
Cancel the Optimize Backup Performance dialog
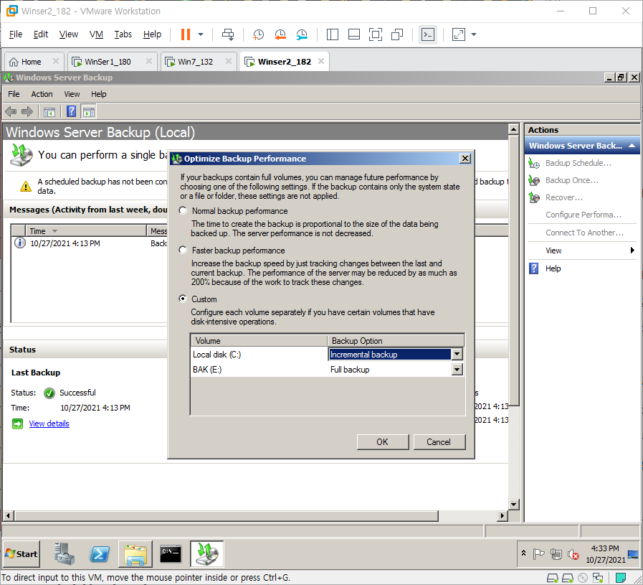(x=439, y=441)
